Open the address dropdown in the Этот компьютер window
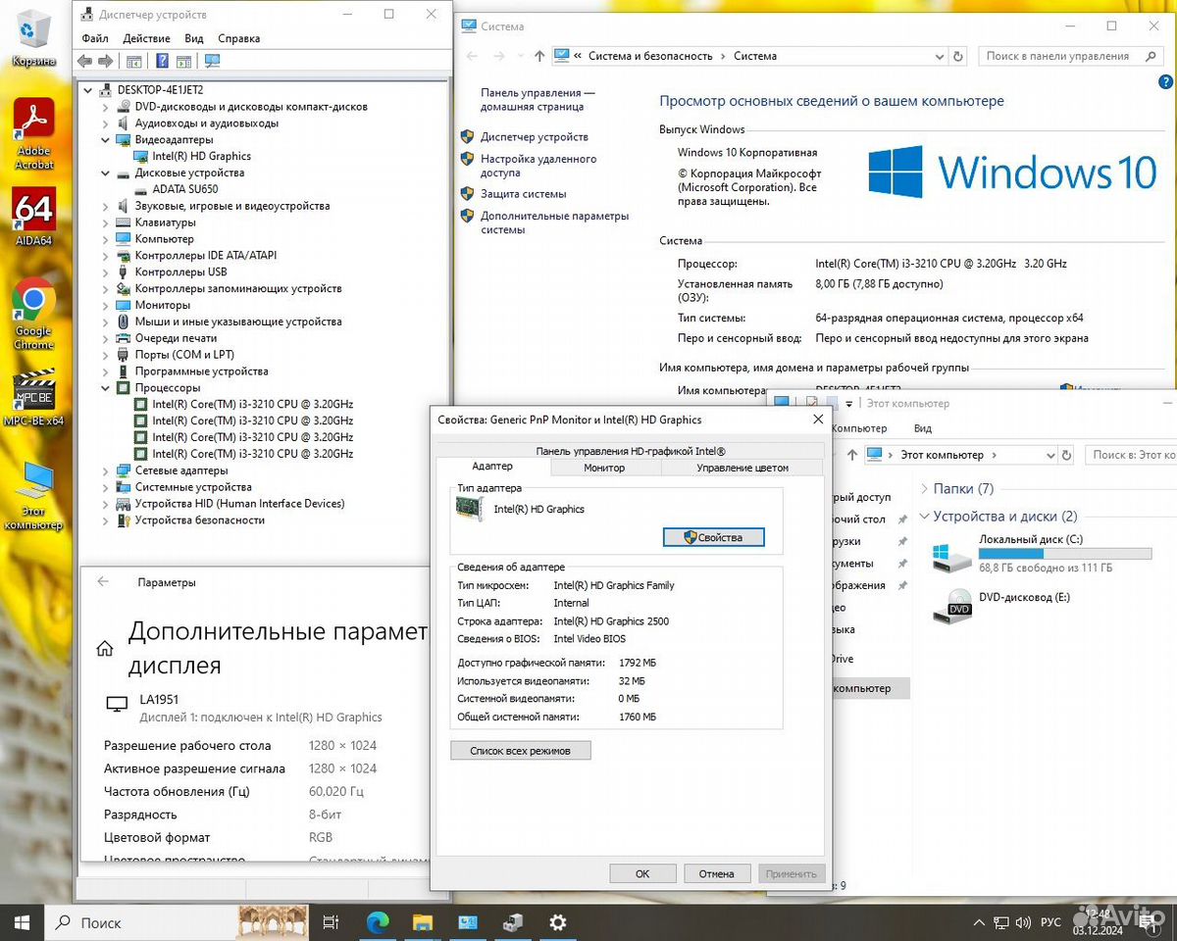The height and width of the screenshot is (941, 1177). (1049, 455)
